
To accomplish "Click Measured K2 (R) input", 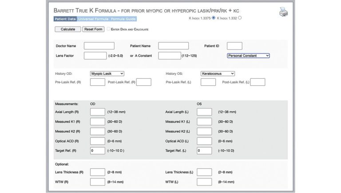I will 98,131.
